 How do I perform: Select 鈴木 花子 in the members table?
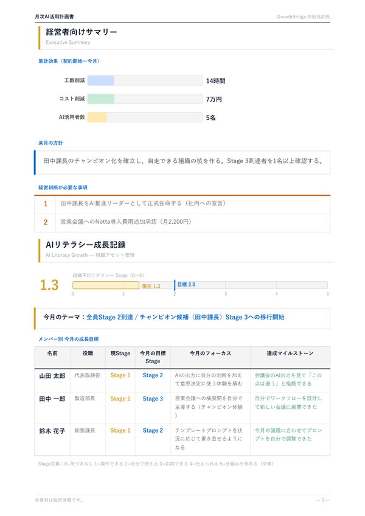[52, 430]
